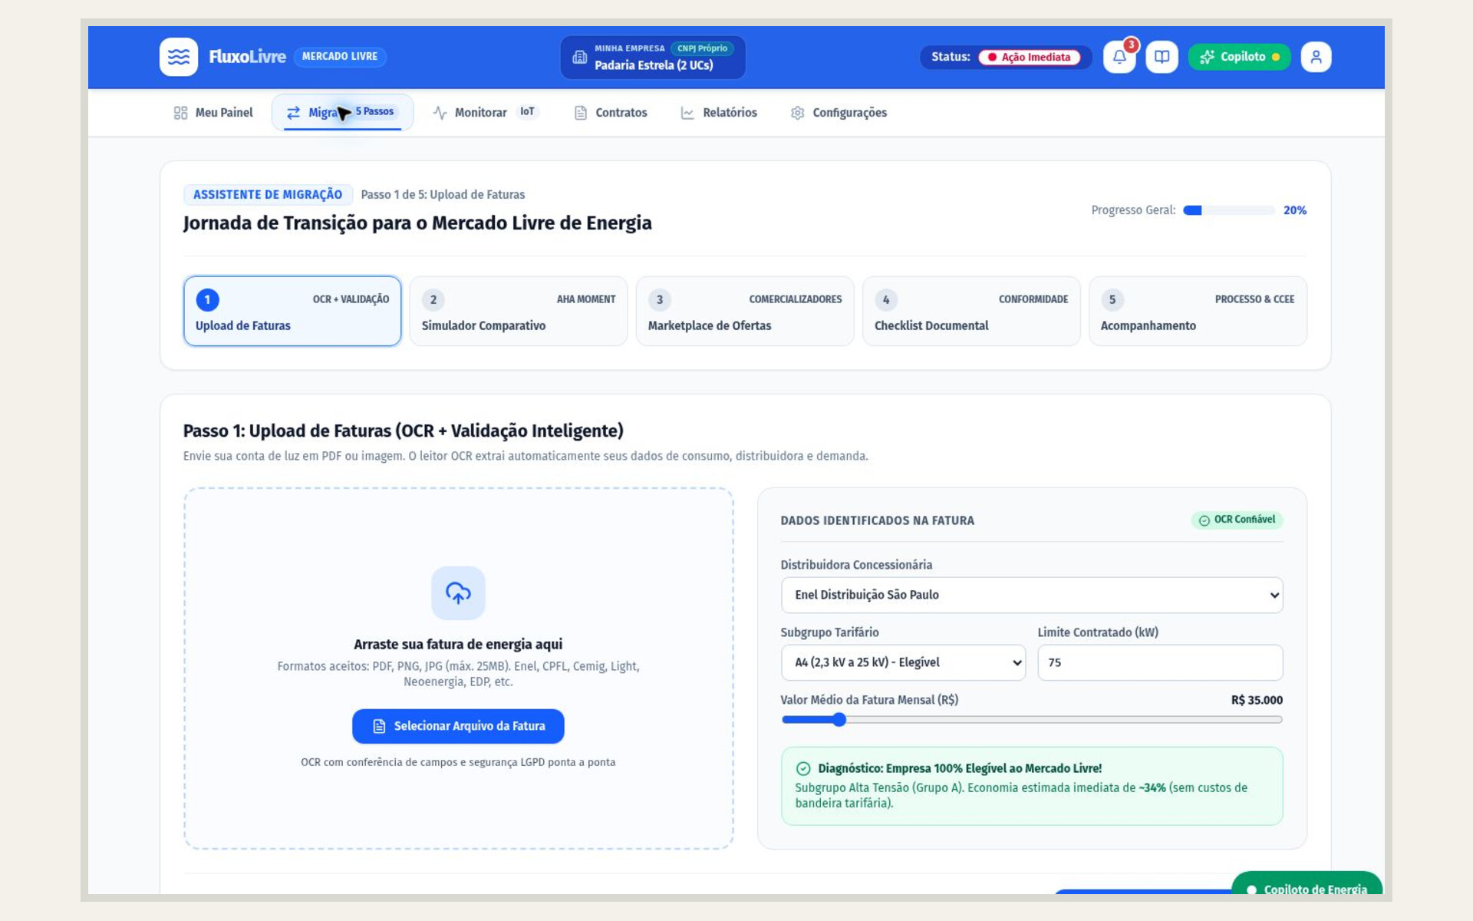
Task: Click the OCR Confiável check badge
Action: (x=1237, y=520)
